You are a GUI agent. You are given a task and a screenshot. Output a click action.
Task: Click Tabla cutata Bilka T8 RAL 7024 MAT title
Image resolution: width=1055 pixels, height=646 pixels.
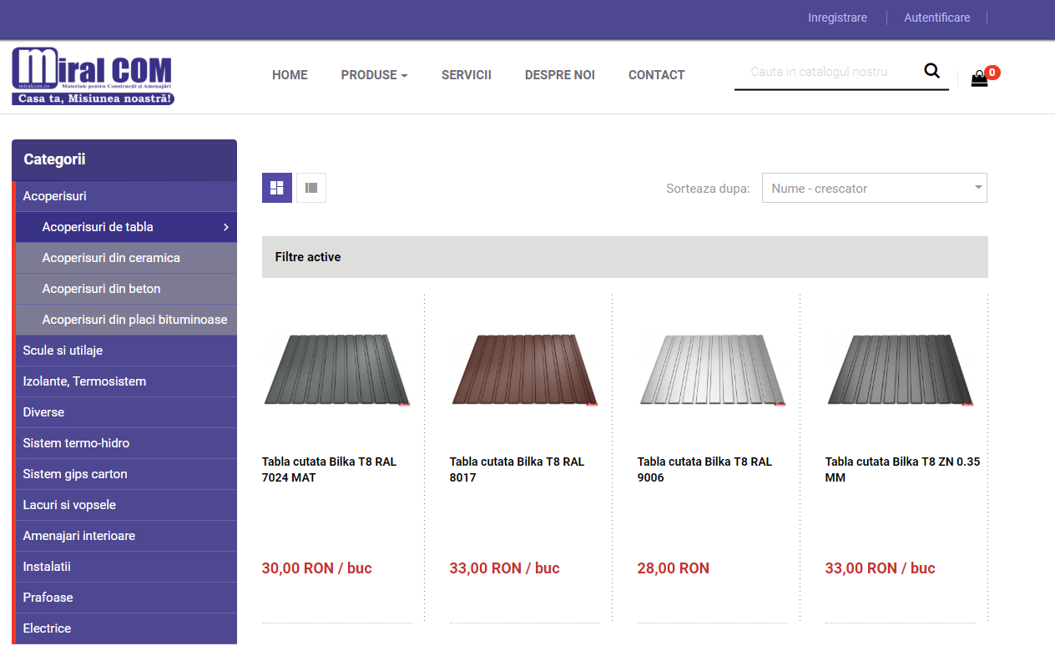pyautogui.click(x=330, y=470)
